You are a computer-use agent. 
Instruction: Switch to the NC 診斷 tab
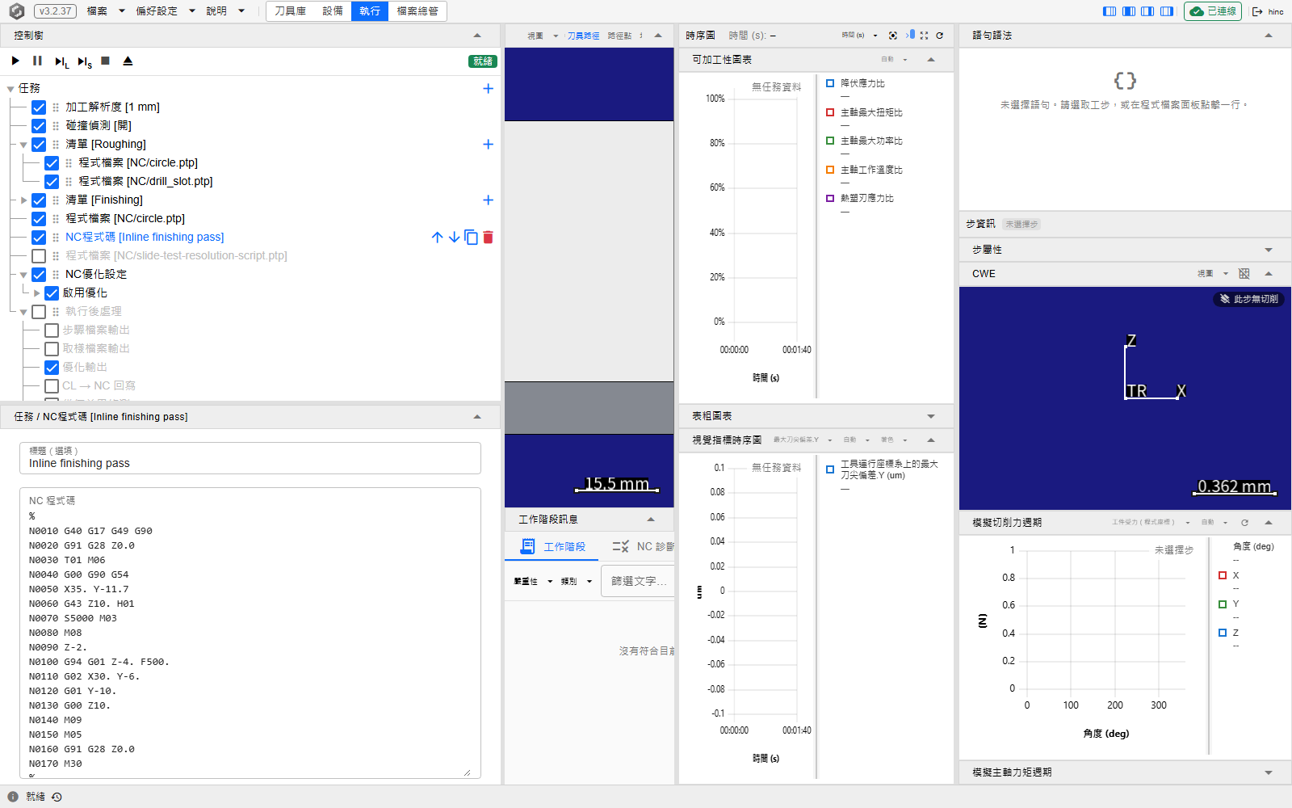643,547
